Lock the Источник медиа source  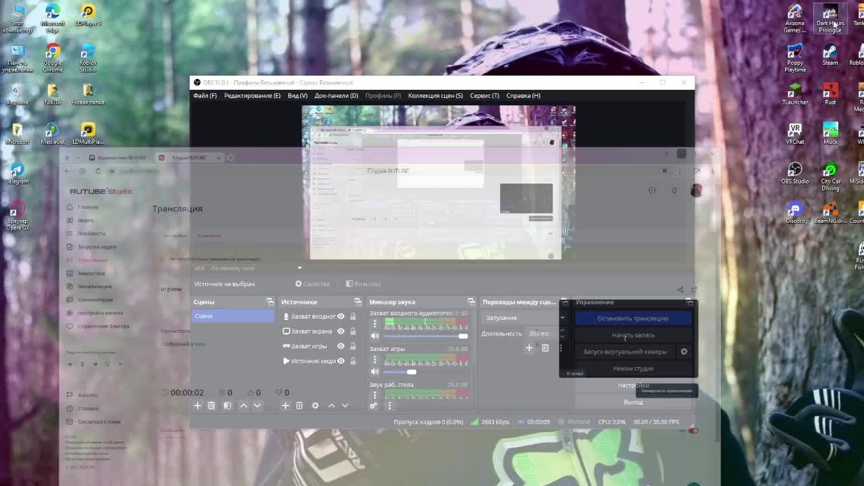pyautogui.click(x=352, y=360)
